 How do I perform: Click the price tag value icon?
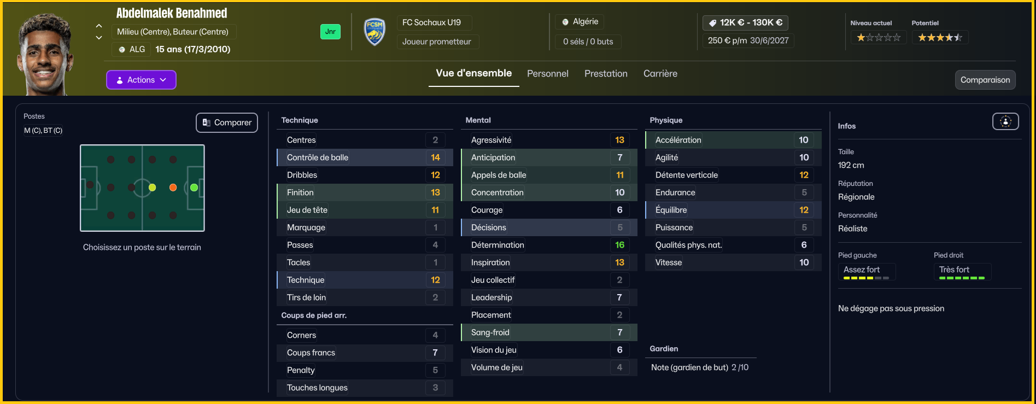tap(712, 23)
